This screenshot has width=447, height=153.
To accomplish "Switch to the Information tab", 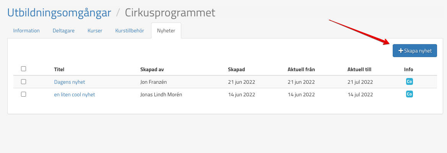I will 26,31.
